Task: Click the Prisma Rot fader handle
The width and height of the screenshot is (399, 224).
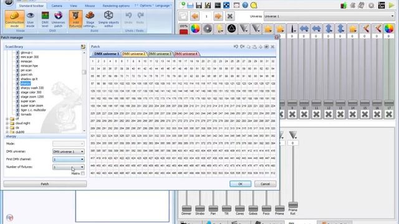Action: (293, 205)
